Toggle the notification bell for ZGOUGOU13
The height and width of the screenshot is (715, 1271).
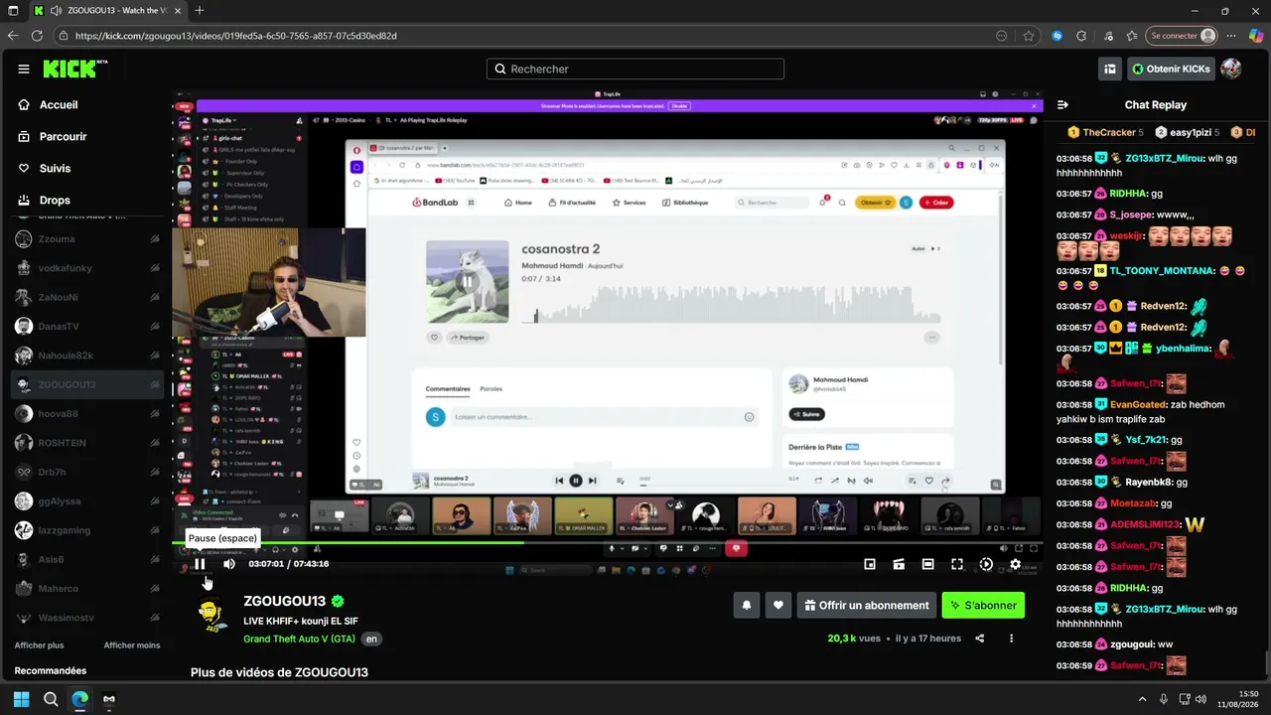click(x=747, y=605)
